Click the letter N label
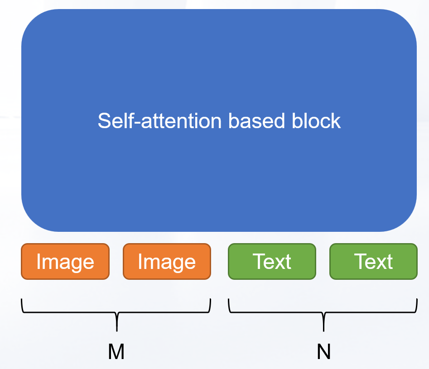Image resolution: width=429 pixels, height=369 pixels. coord(323,352)
